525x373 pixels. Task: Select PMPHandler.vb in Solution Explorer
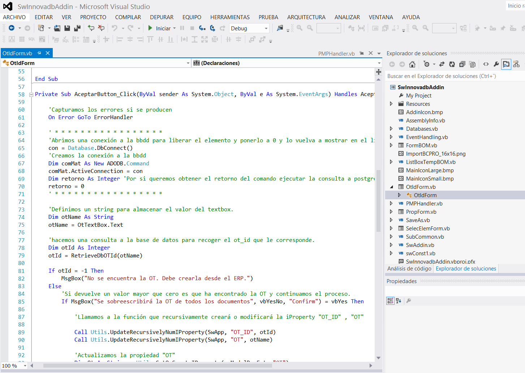point(424,204)
